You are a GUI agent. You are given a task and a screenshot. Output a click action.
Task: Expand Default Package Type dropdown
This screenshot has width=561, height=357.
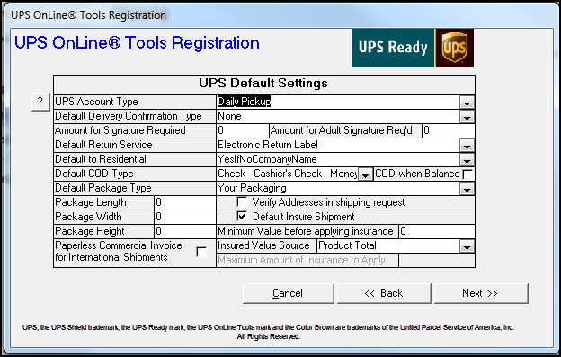click(x=467, y=189)
